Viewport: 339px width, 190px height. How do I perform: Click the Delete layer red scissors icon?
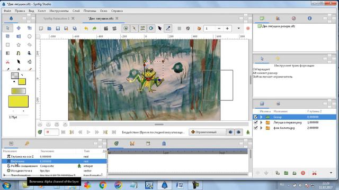pos(314,173)
